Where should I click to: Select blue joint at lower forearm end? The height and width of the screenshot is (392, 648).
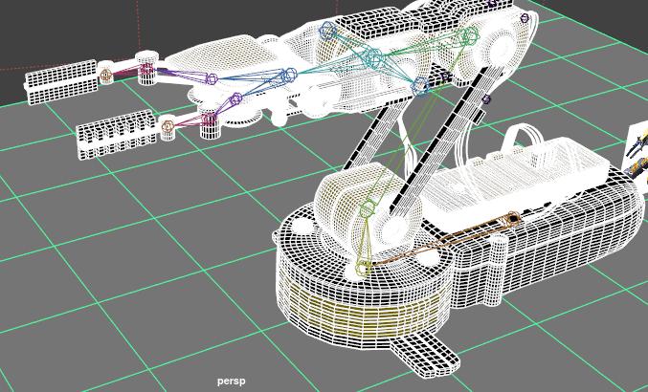pyautogui.click(x=420, y=86)
